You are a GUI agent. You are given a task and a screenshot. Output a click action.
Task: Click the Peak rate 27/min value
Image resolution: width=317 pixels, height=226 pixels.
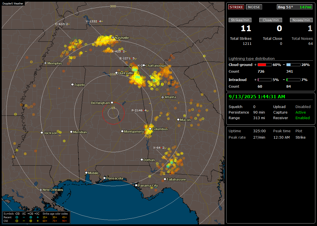coord(259,137)
